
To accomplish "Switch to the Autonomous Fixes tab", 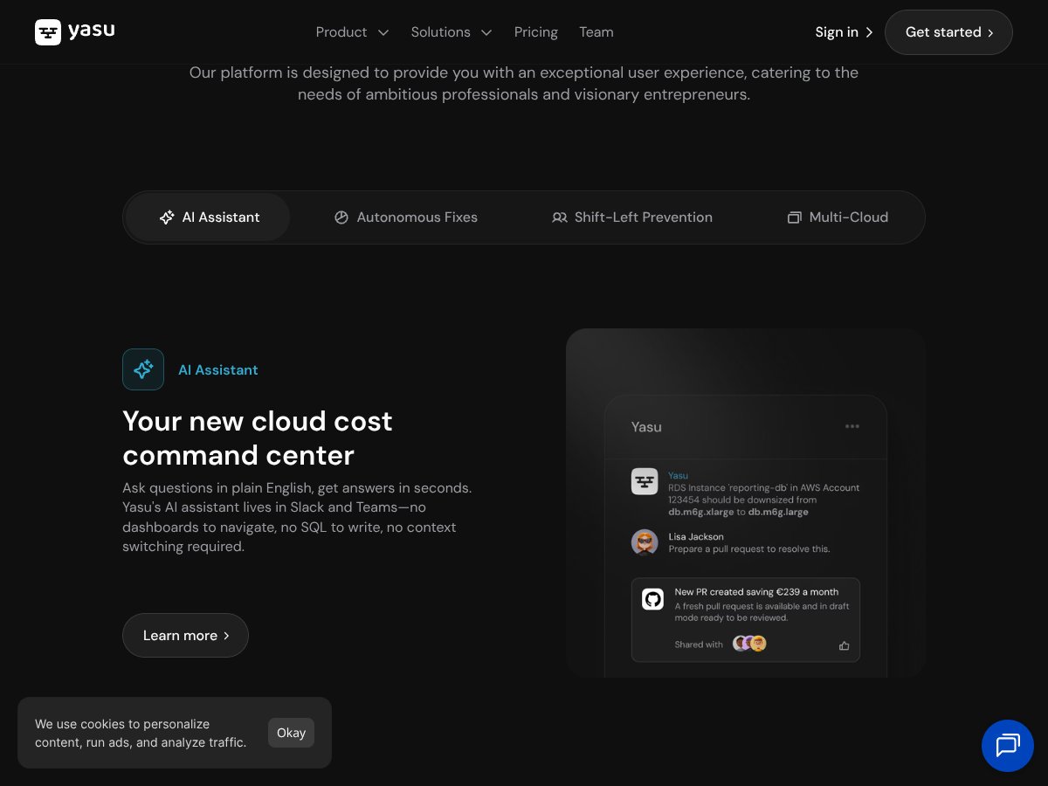I will (x=406, y=217).
